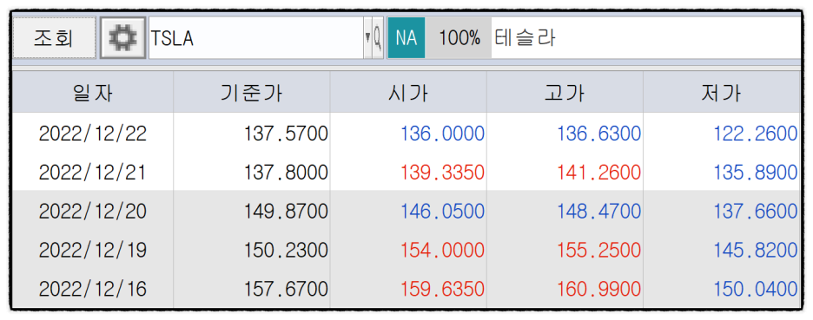
Task: Open the magnifier symbol search icon
Action: (x=378, y=38)
